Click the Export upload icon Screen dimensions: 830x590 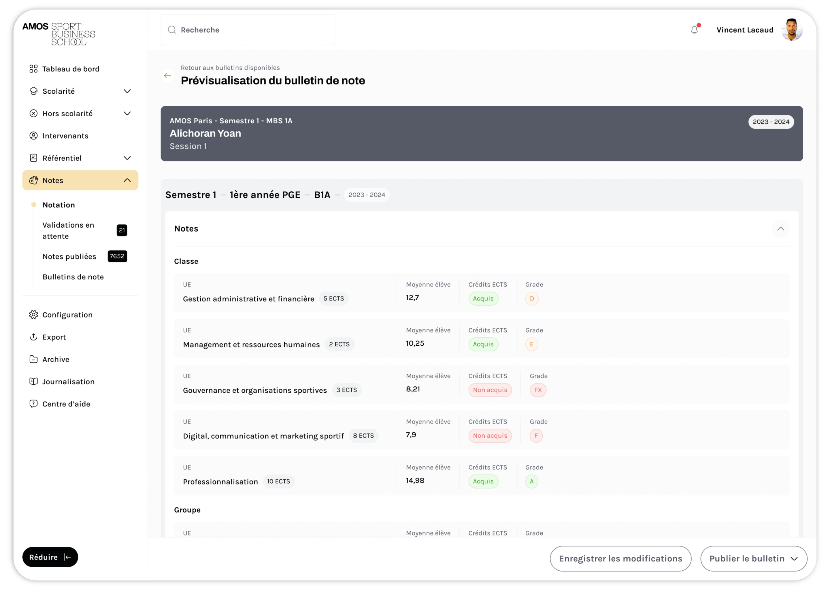pyautogui.click(x=33, y=337)
